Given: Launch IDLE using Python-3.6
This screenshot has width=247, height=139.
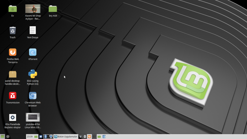Looking at the screenshot, I should pos(33,74).
